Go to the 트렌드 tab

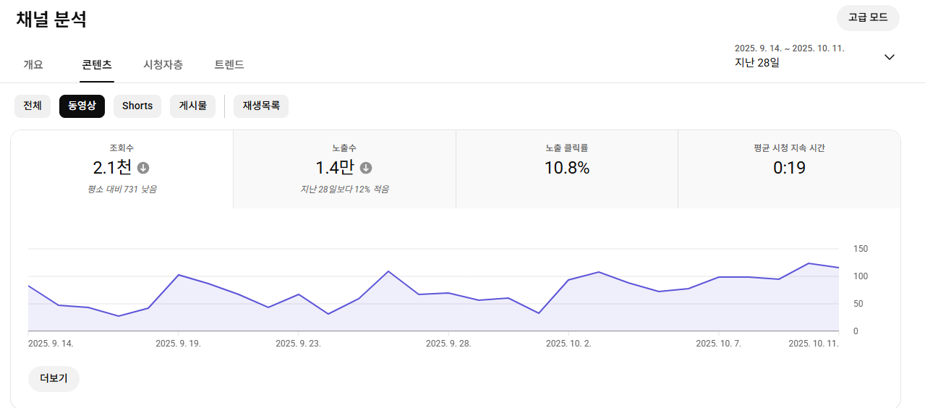pyautogui.click(x=229, y=64)
